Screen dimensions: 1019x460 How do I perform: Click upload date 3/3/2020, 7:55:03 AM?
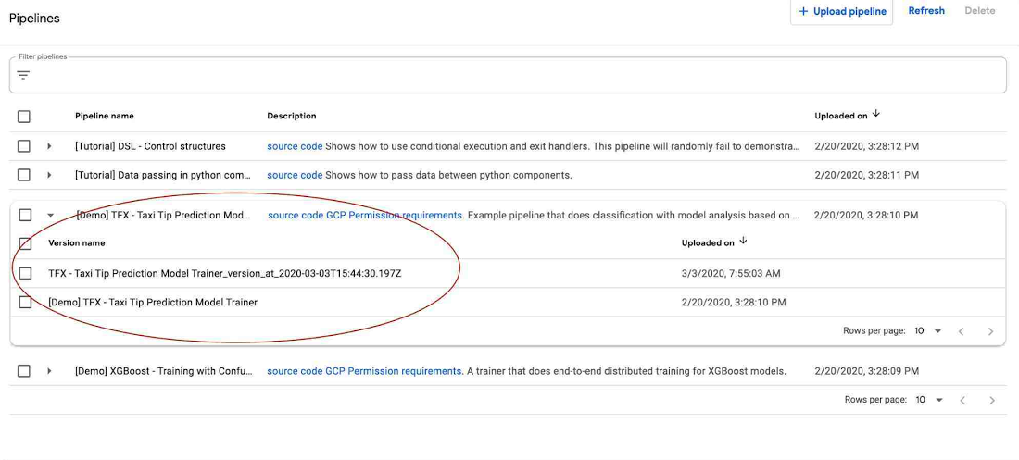point(731,274)
